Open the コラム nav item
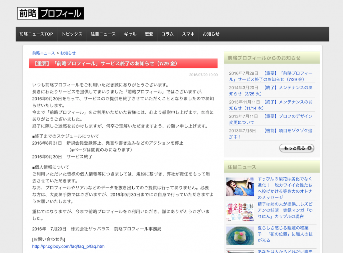 (x=167, y=34)
